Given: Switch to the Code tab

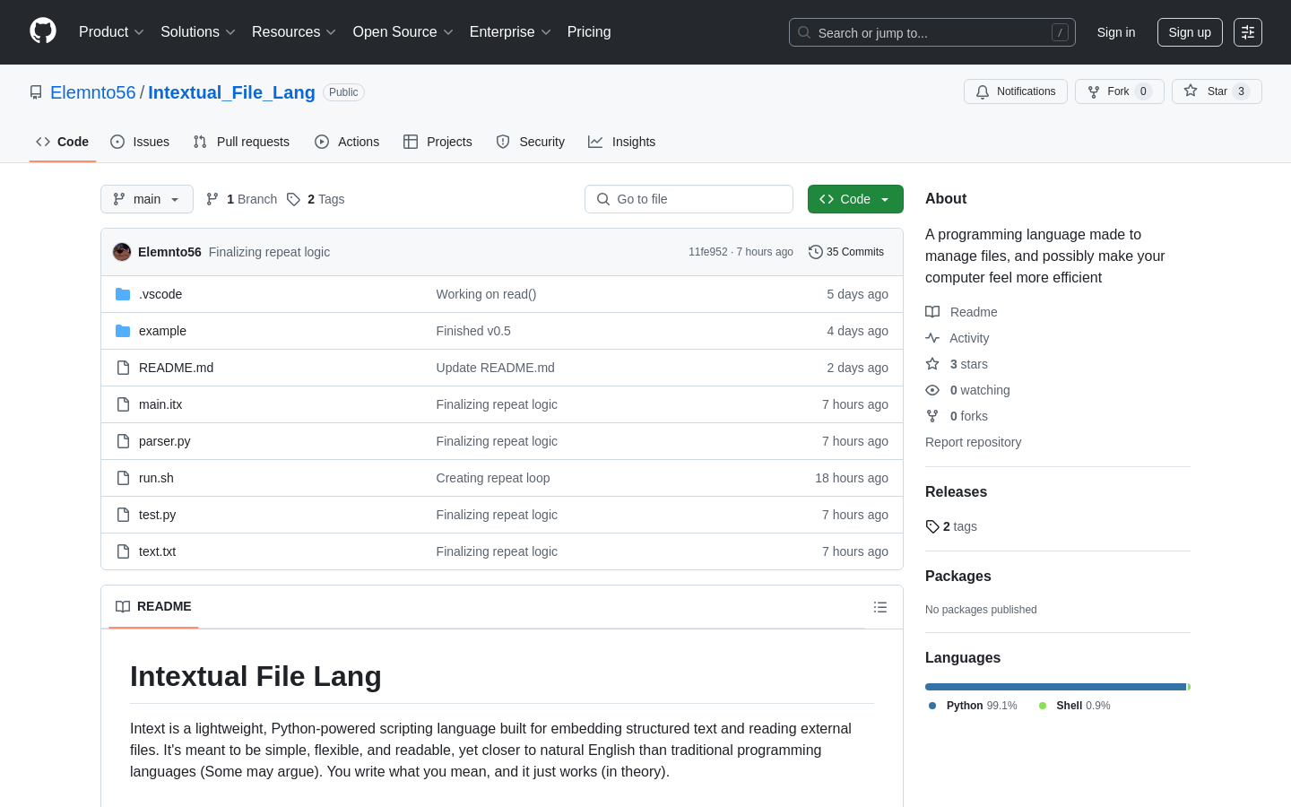Looking at the screenshot, I should click(x=63, y=142).
